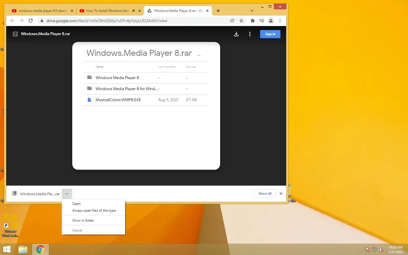Click the Name column header
This screenshot has height=255, width=408.
[99, 67]
